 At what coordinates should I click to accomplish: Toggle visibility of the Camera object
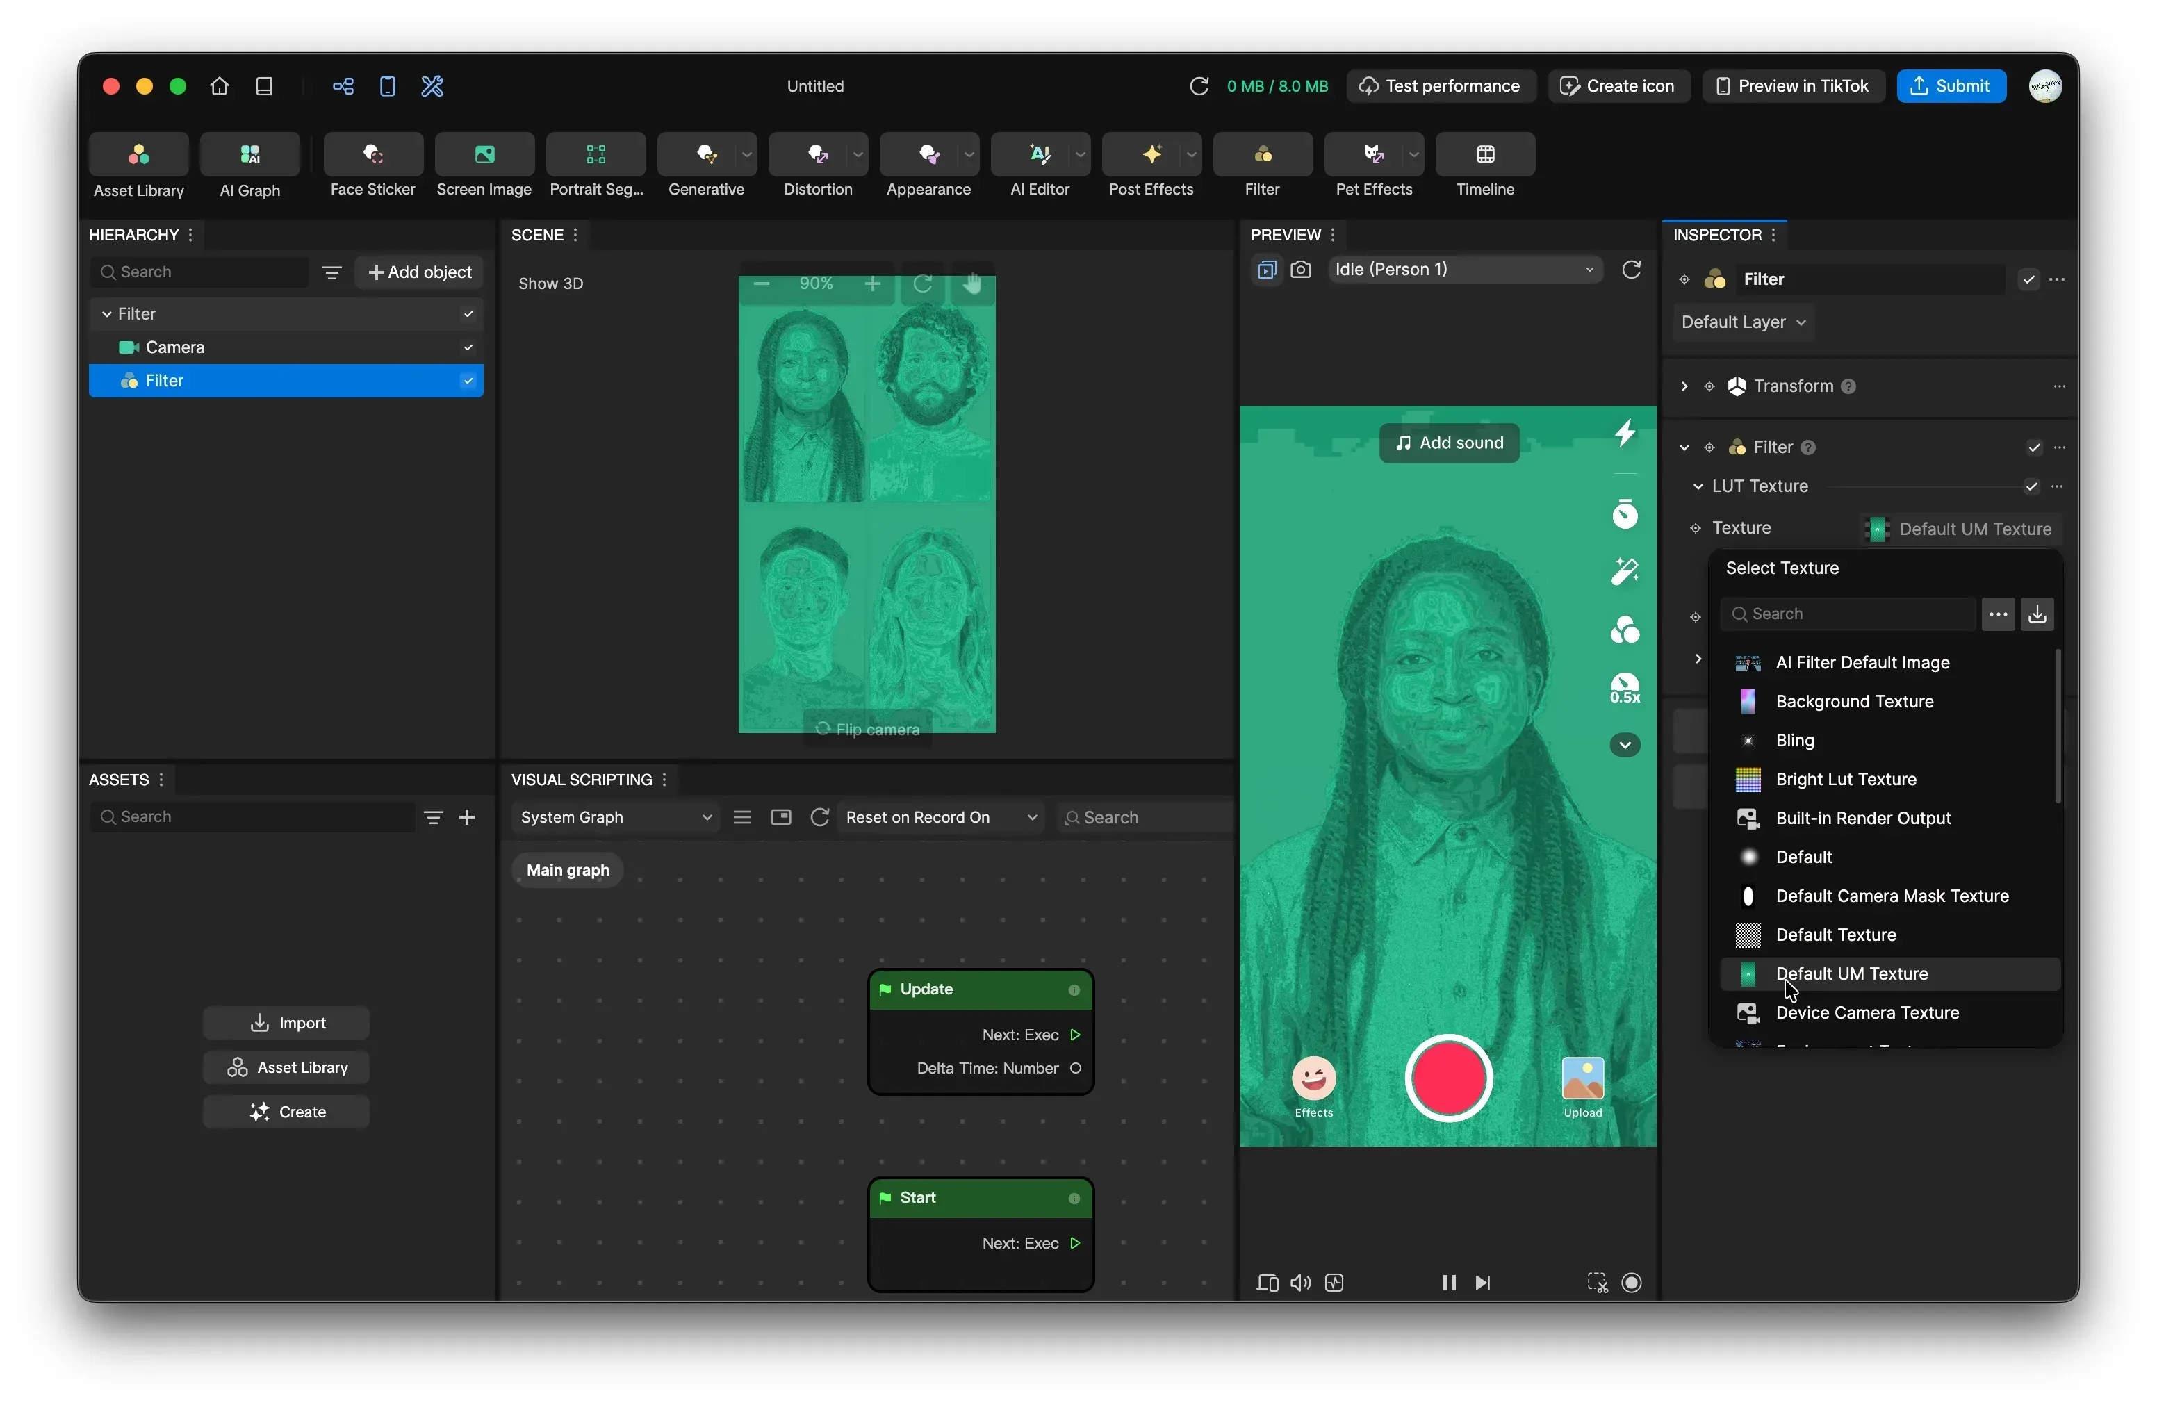click(468, 347)
